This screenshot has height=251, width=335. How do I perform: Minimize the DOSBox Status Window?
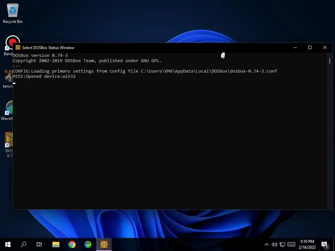coord(295,47)
